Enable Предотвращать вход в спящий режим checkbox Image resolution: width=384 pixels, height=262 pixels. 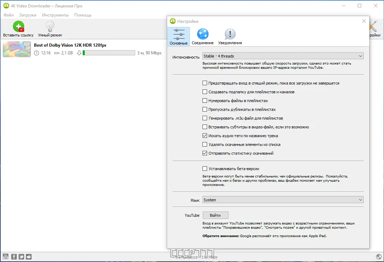point(205,83)
